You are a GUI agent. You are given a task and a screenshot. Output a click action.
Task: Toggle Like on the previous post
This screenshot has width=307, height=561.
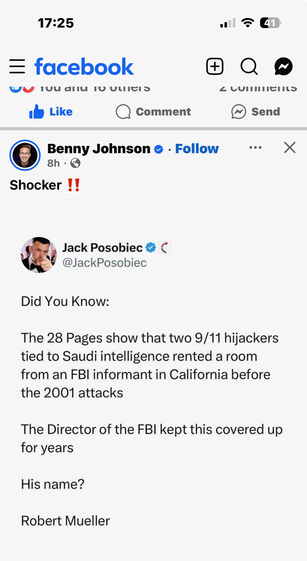tap(51, 112)
